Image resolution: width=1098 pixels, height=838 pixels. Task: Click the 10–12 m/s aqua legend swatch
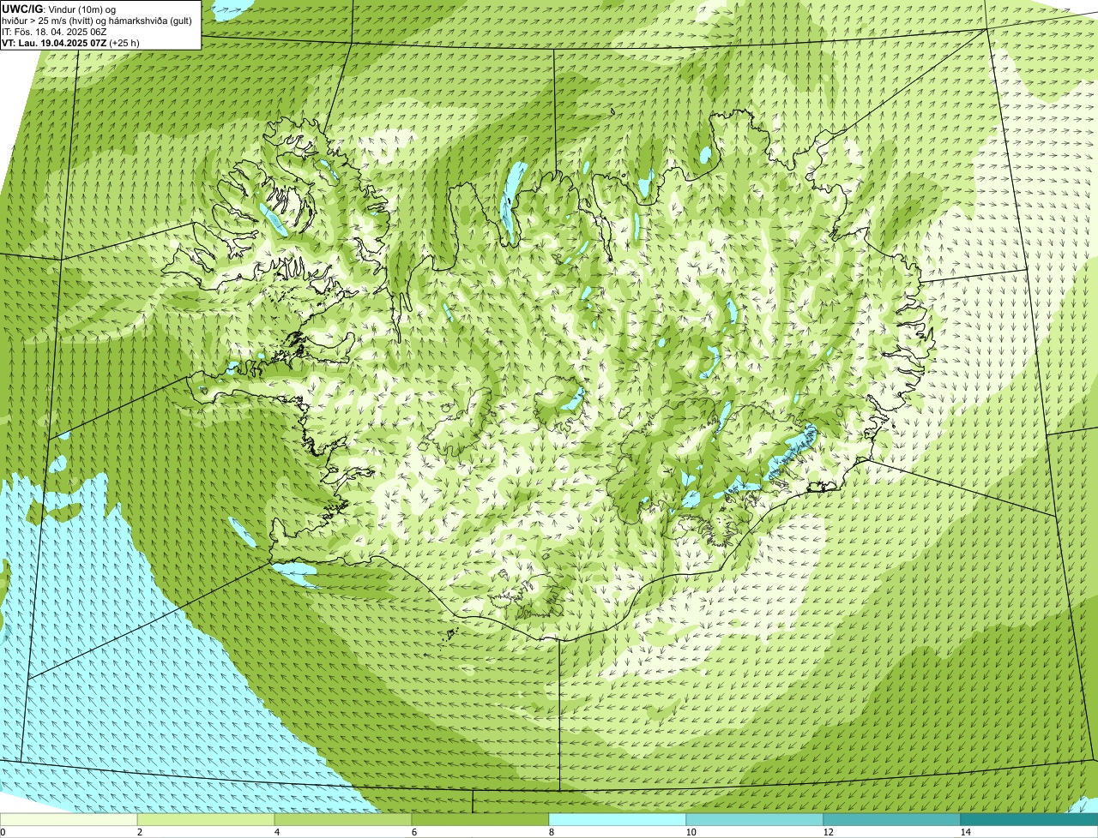(x=755, y=819)
